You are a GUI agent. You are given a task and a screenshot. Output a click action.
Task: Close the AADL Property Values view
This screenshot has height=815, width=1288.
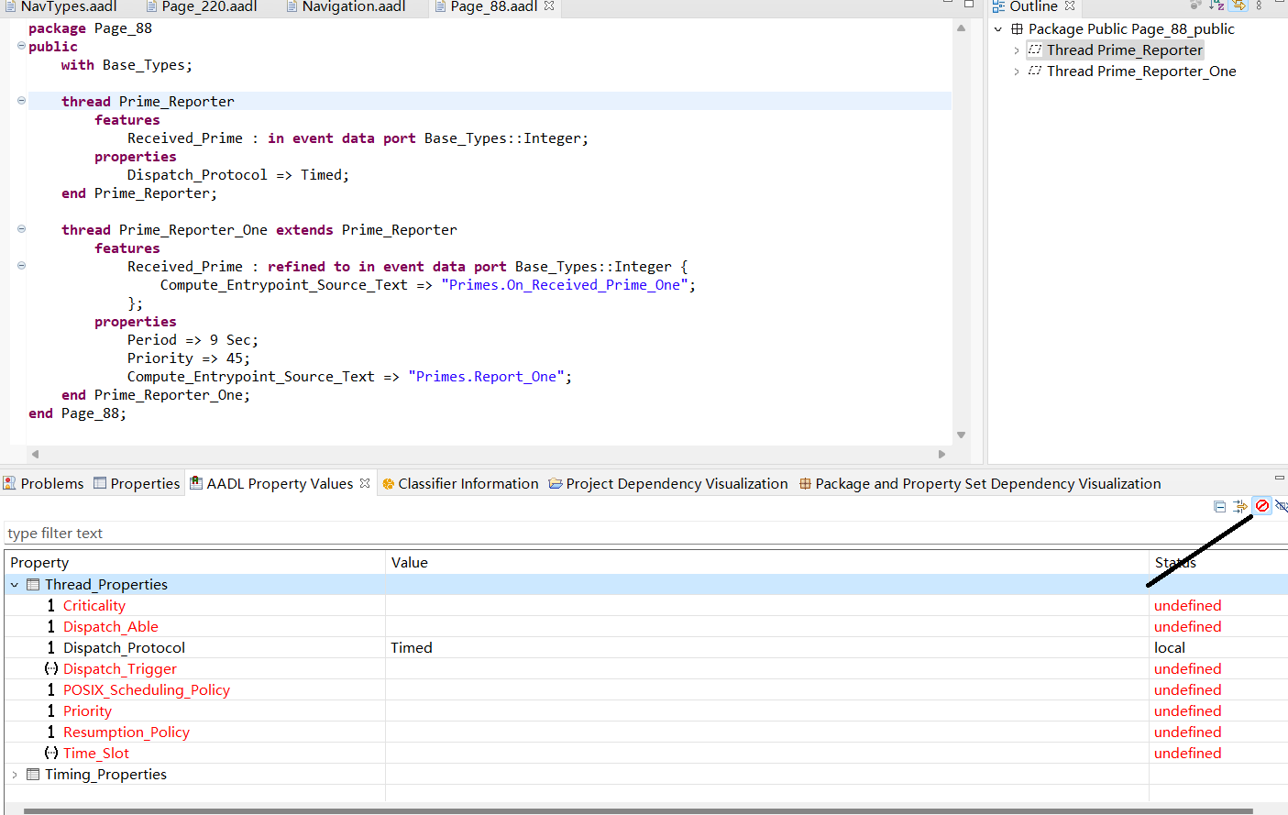click(x=365, y=483)
